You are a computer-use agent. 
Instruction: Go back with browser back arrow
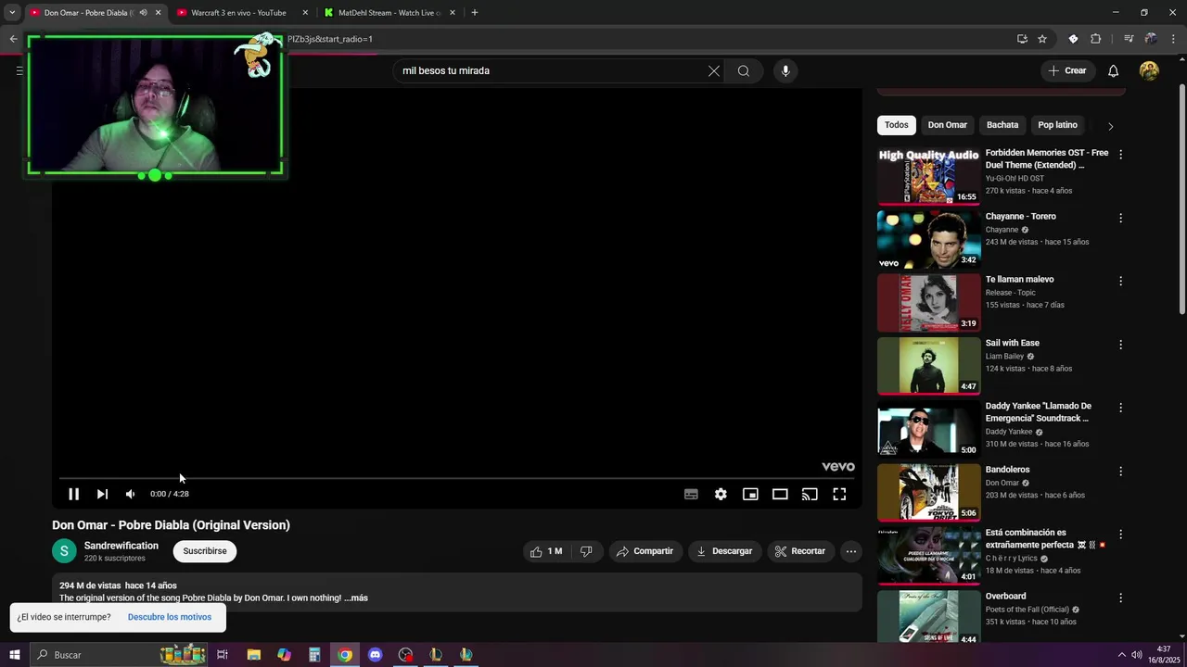pos(13,39)
